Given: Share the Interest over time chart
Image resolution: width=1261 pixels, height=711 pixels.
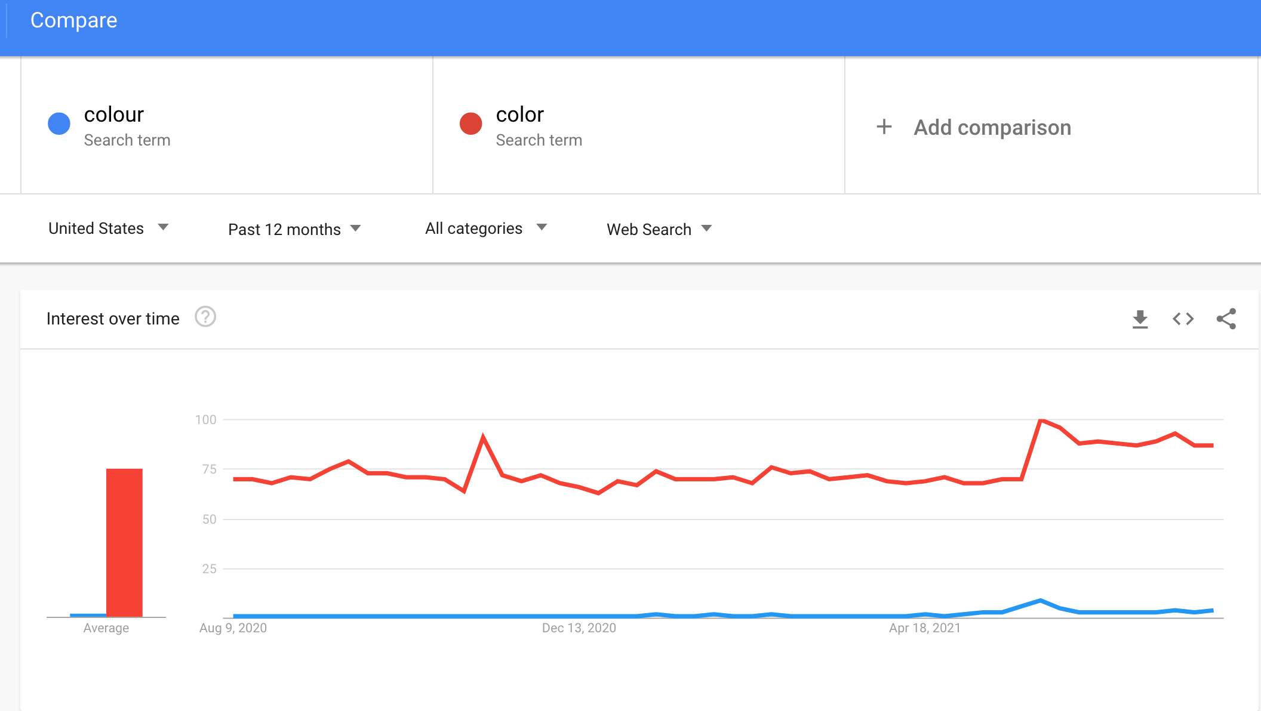Looking at the screenshot, I should (1226, 319).
